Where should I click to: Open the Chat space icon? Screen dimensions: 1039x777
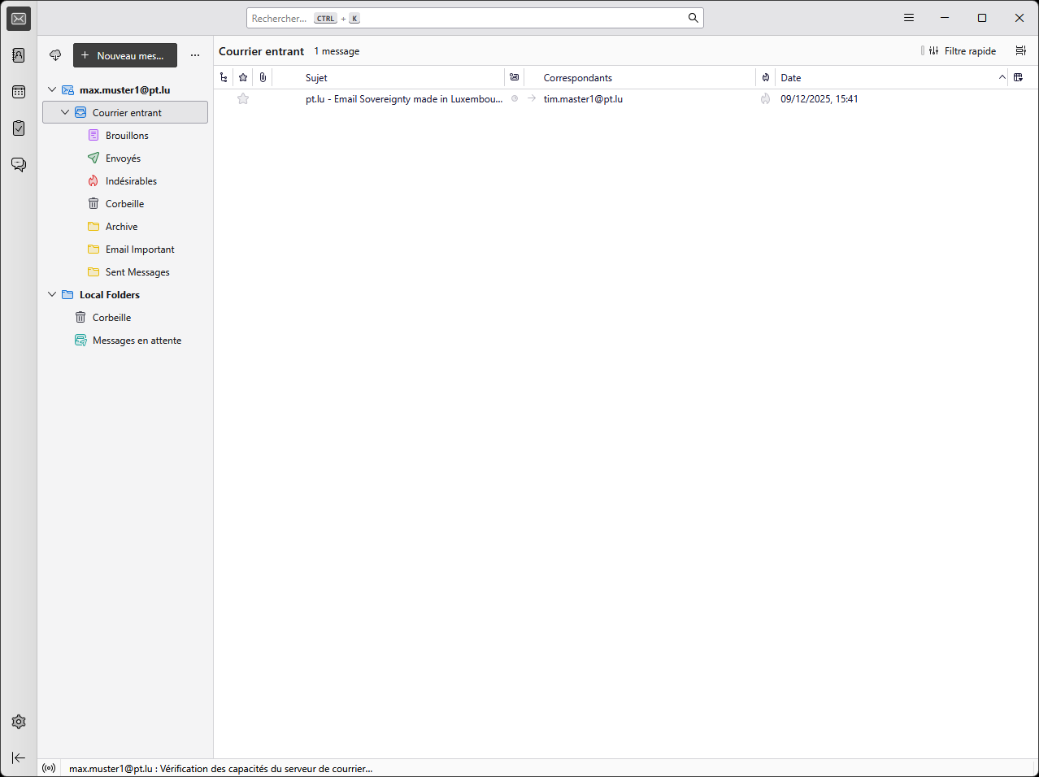click(x=19, y=165)
